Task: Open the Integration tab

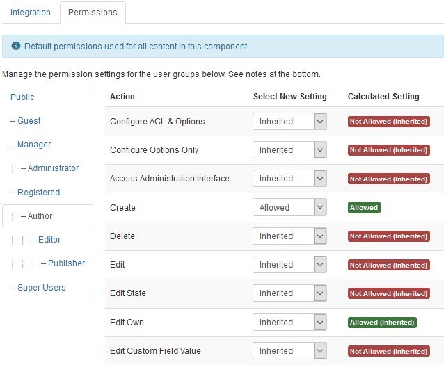Action: point(31,13)
